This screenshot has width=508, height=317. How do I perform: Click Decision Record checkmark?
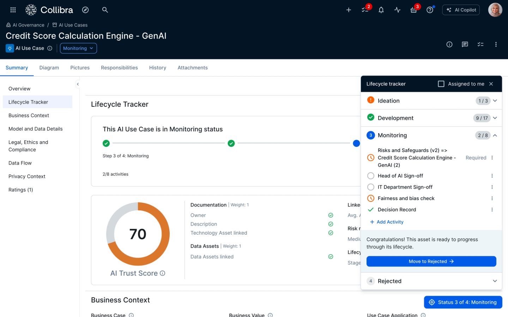[371, 210]
